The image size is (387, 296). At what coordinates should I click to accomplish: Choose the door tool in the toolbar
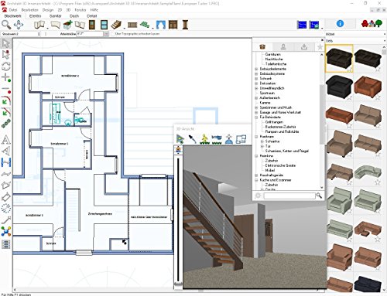[92, 25]
